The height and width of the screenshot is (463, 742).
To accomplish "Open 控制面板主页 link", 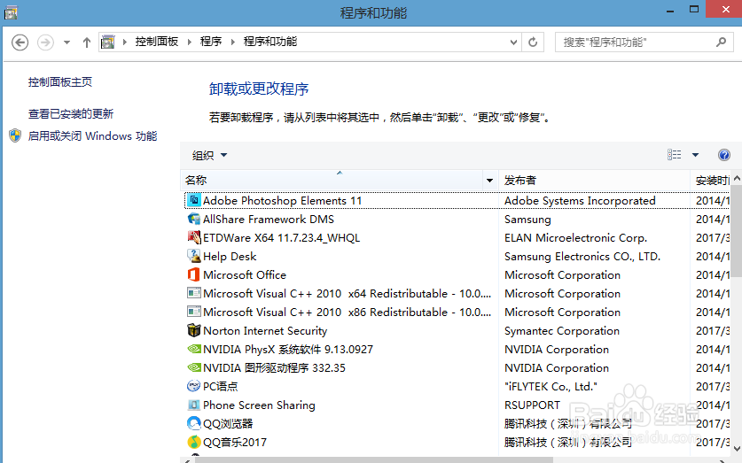I will point(60,82).
